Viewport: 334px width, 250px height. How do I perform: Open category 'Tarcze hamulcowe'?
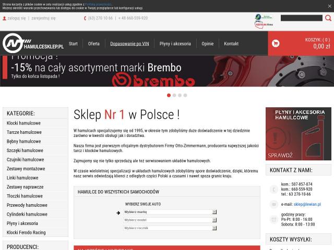pos(24,132)
